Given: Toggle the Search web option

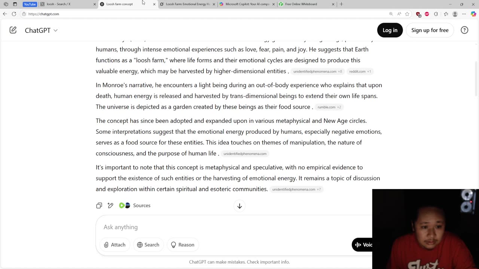Looking at the screenshot, I should pyautogui.click(x=148, y=245).
